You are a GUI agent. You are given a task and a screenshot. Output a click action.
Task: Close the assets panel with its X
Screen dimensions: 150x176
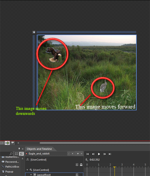click(23, 149)
